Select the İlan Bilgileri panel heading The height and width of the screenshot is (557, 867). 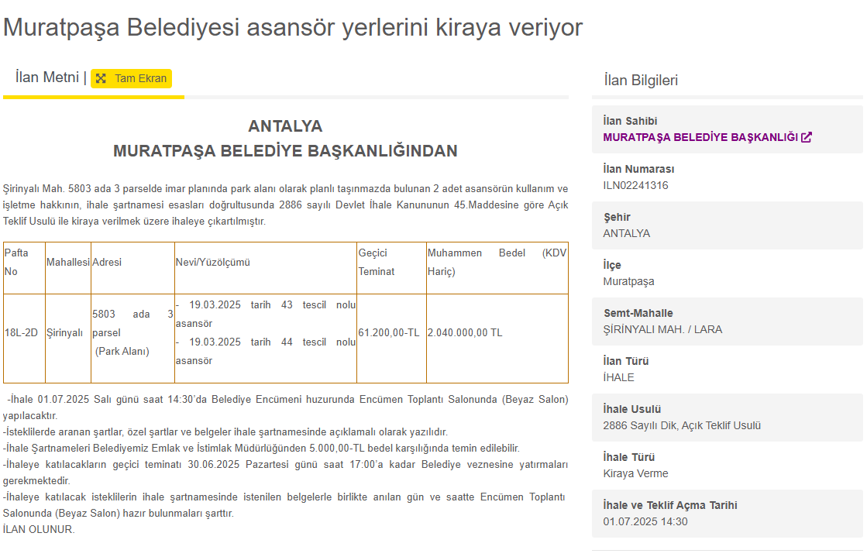pos(640,80)
